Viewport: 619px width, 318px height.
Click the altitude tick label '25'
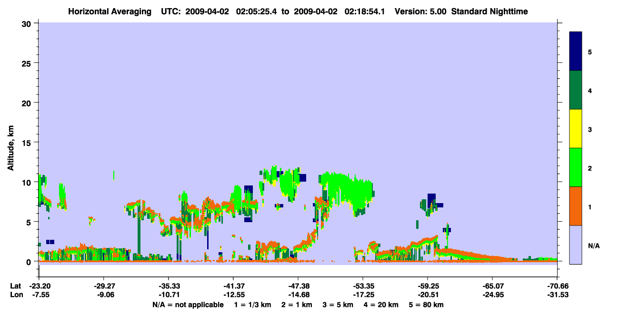pos(28,63)
